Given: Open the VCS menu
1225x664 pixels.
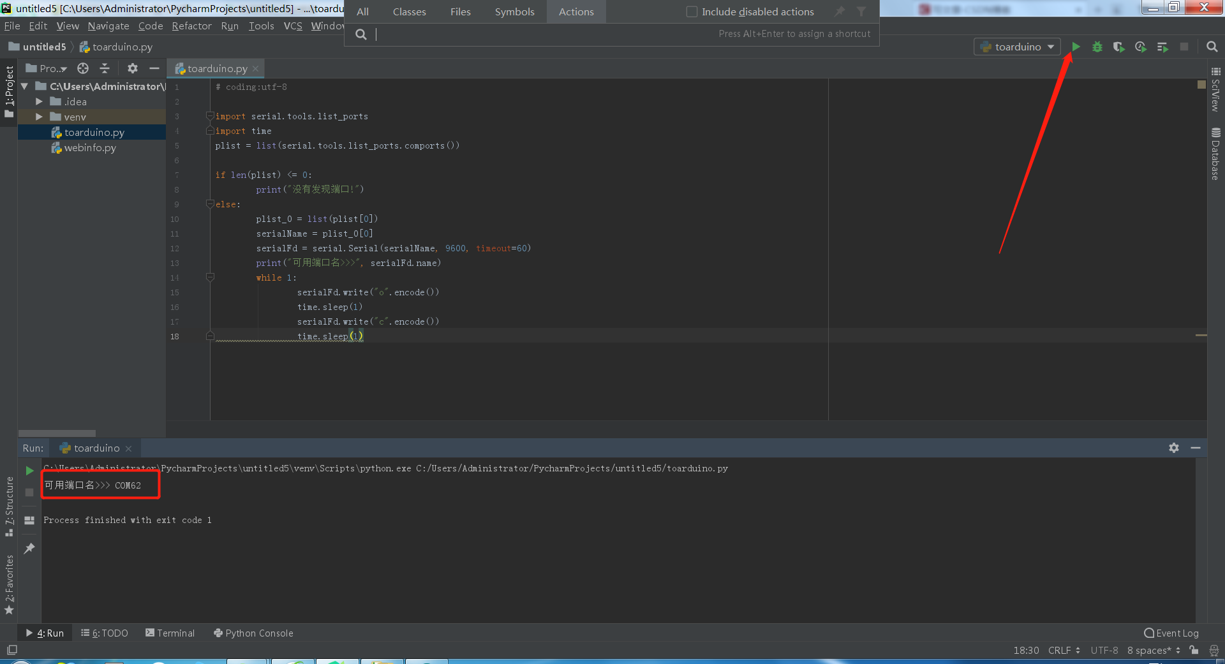Looking at the screenshot, I should [x=293, y=26].
